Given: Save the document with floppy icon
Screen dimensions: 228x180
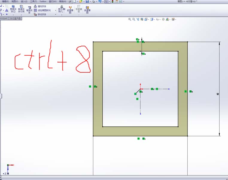Looking at the screenshot, I should coord(87,1).
